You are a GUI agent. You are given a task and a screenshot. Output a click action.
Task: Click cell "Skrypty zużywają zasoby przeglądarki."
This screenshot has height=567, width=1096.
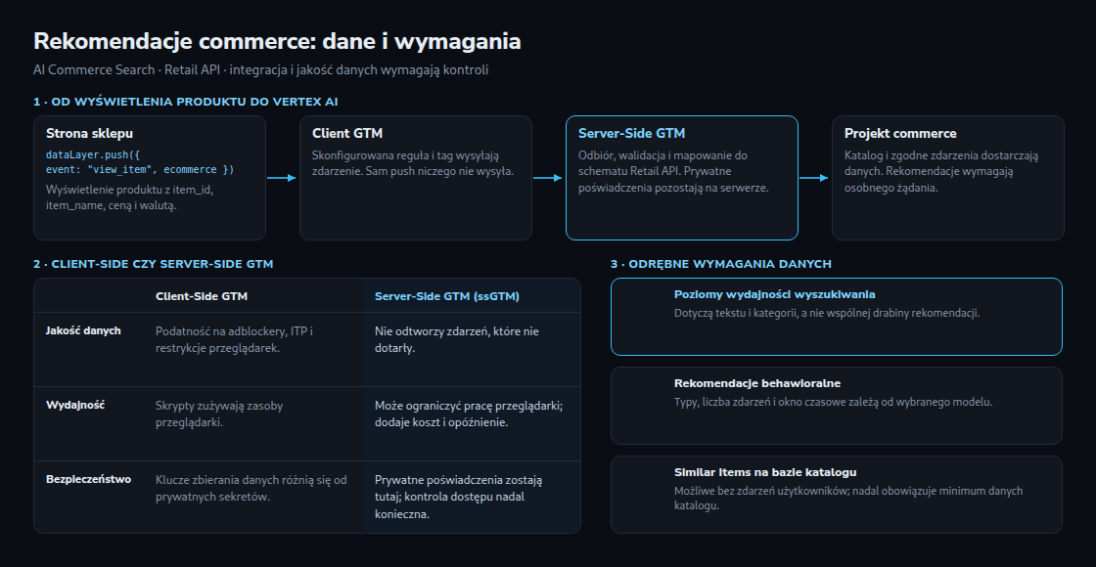click(219, 414)
